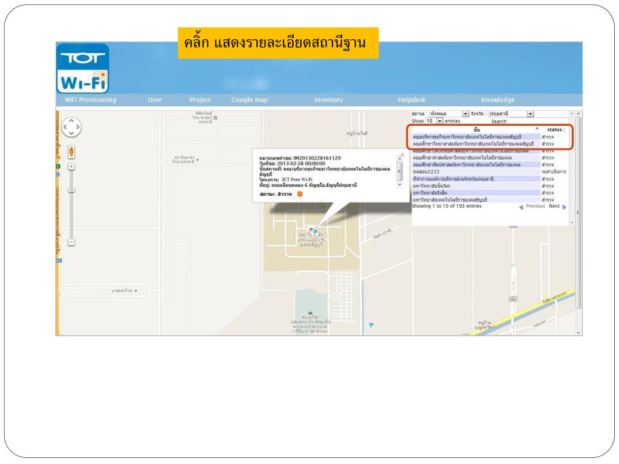The height and width of the screenshot is (464, 619).
Task: Open the WiFi Provisioning menu
Action: 91,100
